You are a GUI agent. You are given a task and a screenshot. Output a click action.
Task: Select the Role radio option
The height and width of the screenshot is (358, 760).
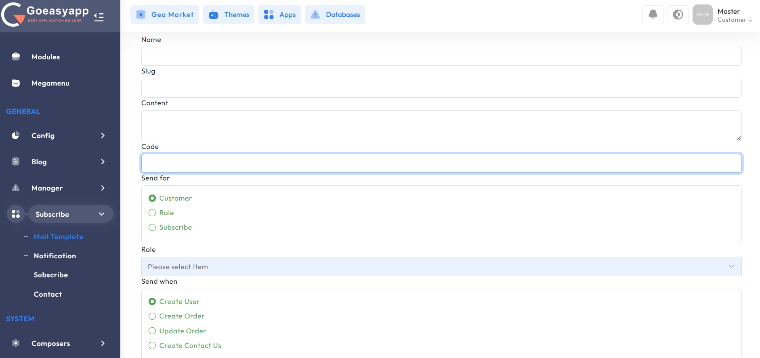(152, 213)
